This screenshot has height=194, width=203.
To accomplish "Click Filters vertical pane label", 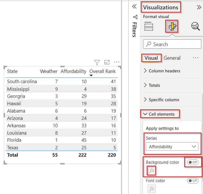I will pos(135,30).
